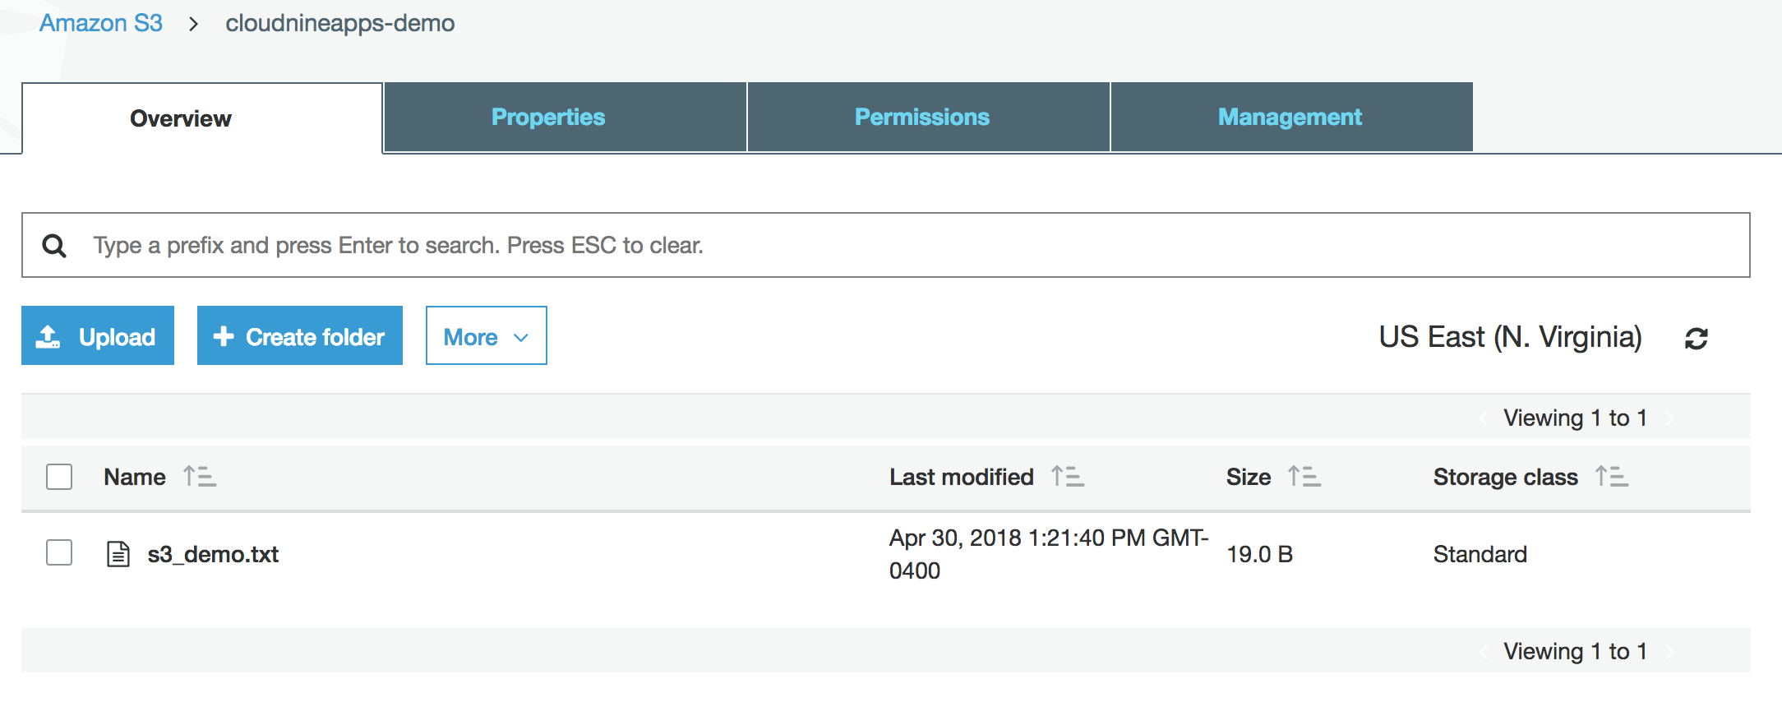Sort by Last modified using its sort icon
This screenshot has width=1782, height=702.
[x=1067, y=477]
